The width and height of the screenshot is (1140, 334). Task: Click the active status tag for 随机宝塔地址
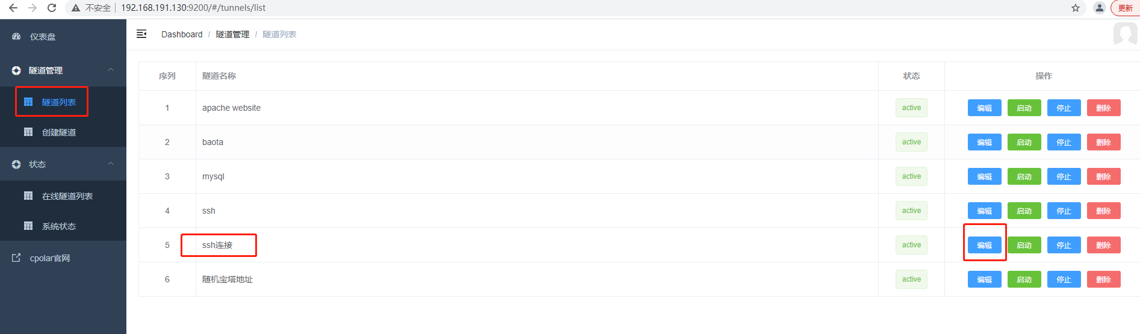pos(911,279)
